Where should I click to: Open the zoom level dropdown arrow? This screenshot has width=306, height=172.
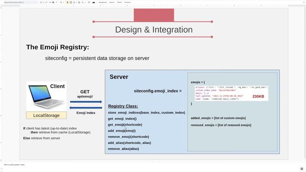tap(64, 2)
